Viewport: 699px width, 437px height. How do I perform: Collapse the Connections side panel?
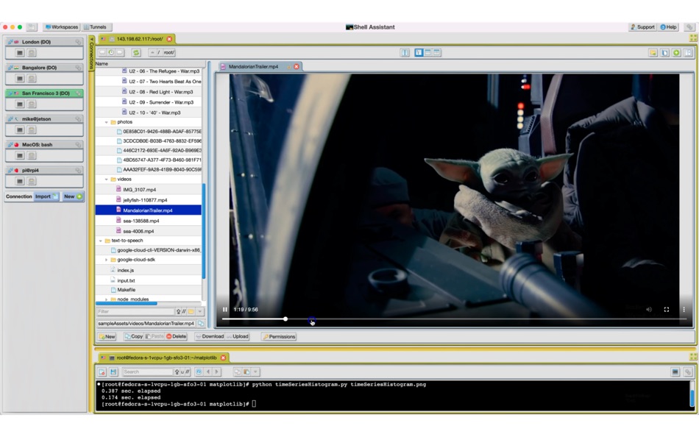[x=91, y=53]
